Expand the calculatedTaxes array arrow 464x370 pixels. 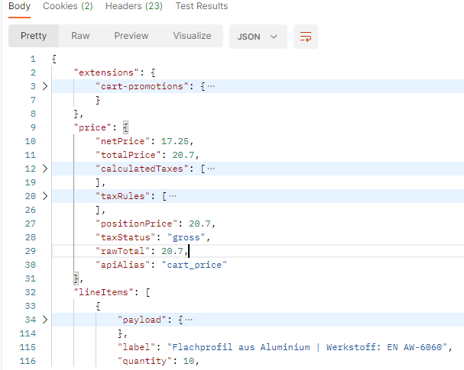pyautogui.click(x=45, y=169)
